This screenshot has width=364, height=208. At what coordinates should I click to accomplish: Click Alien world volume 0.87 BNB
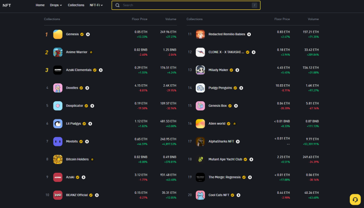point(312,121)
